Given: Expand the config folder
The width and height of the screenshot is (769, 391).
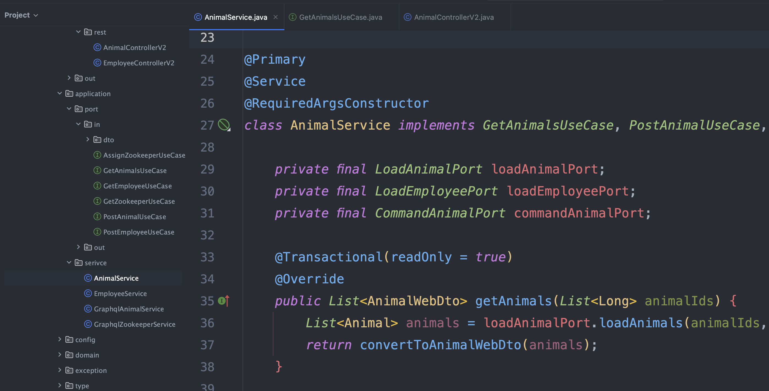Looking at the screenshot, I should [x=60, y=339].
